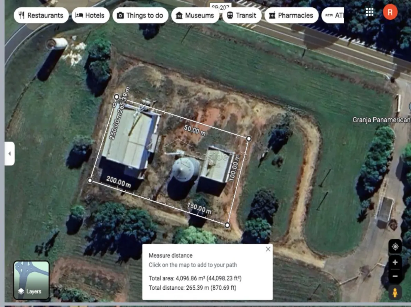Select the measurement point near 200.00 m label
This screenshot has width=411, height=307.
pyautogui.click(x=90, y=180)
